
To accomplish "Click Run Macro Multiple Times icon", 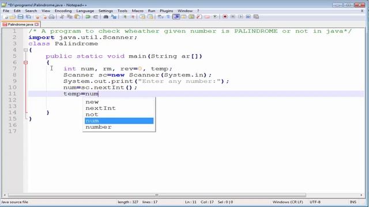I will (x=248, y=17).
